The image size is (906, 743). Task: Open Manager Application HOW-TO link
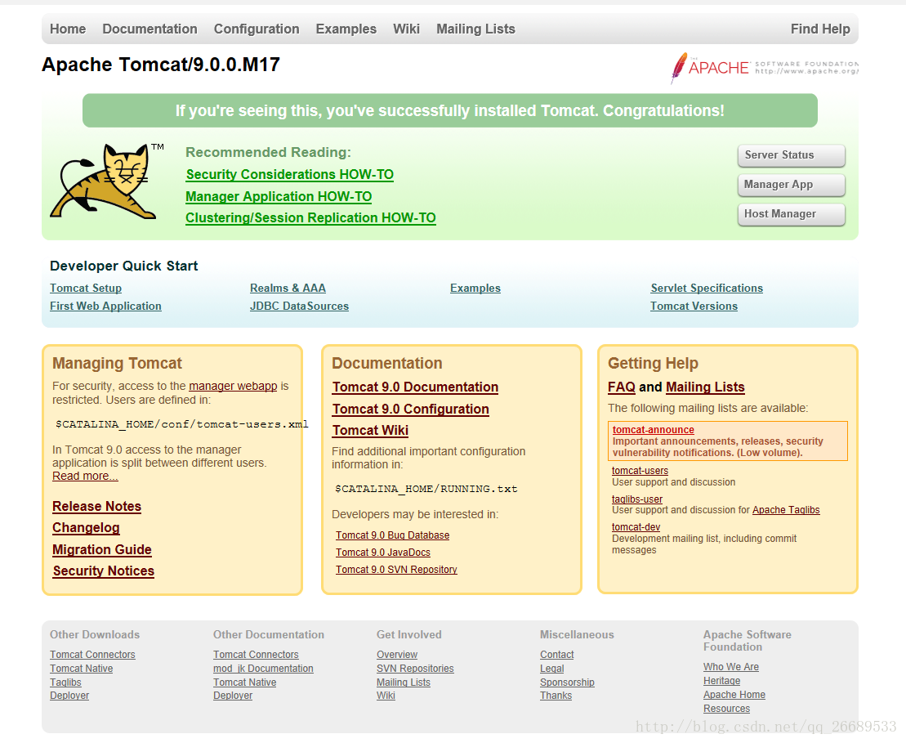[x=279, y=197]
